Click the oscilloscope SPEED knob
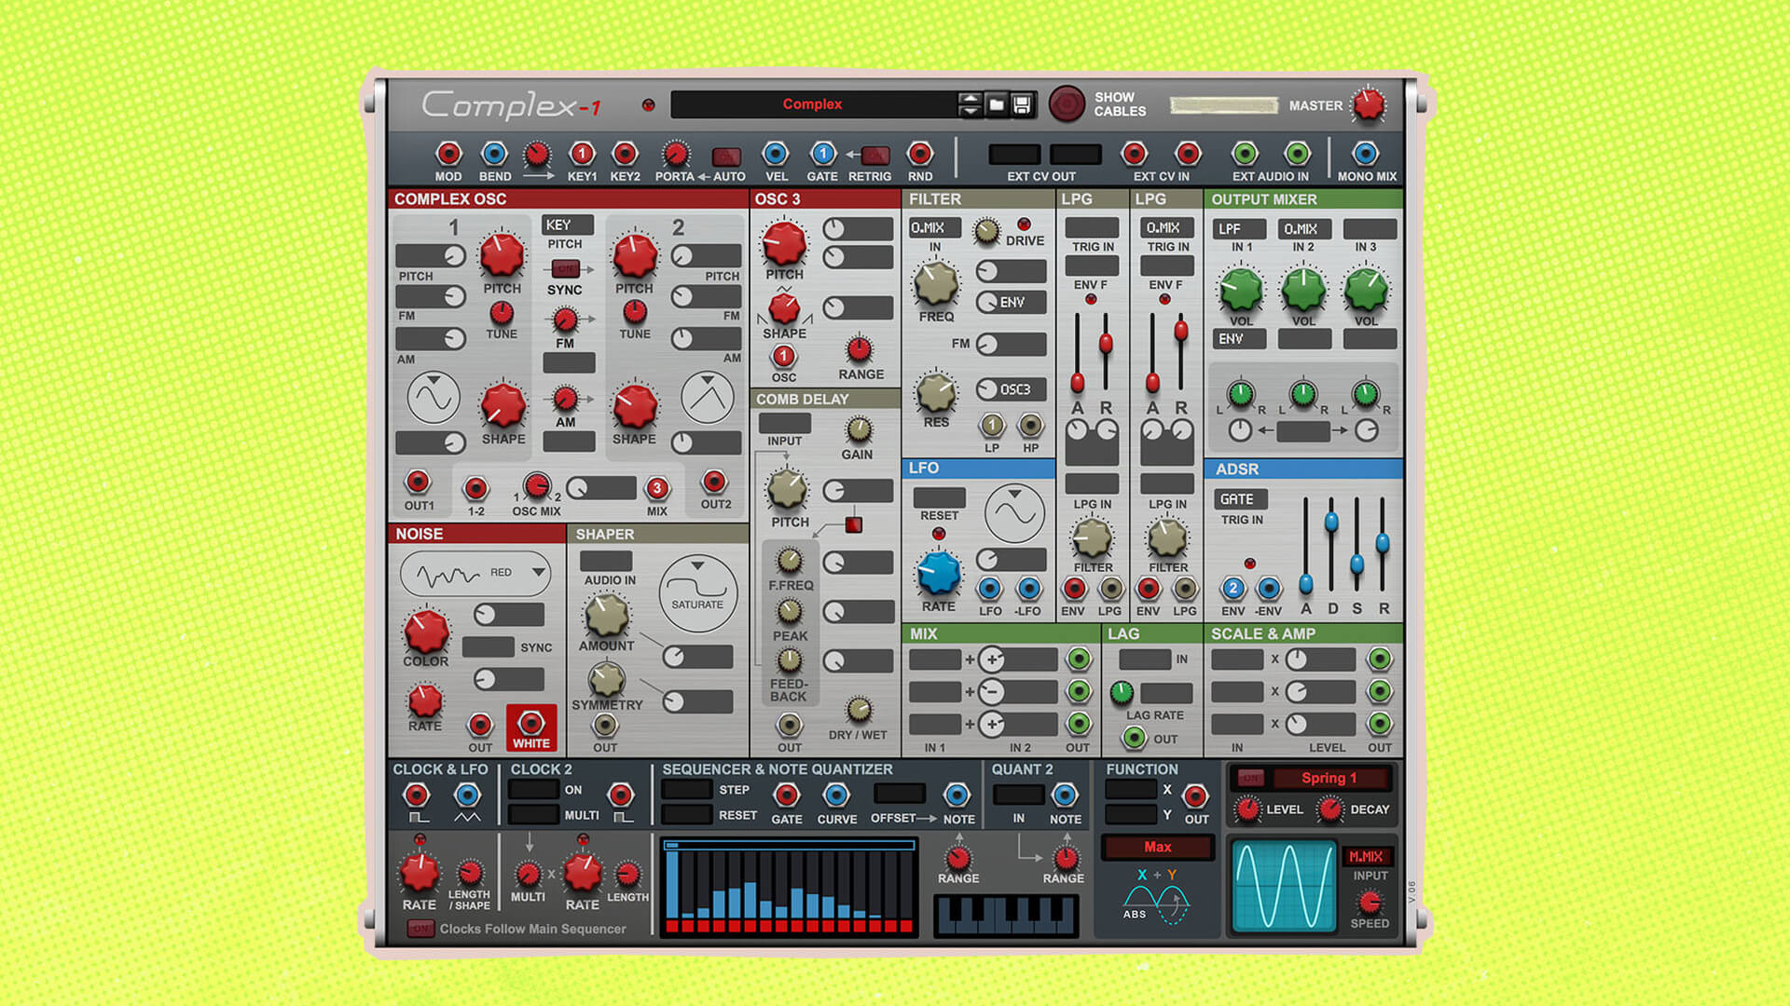This screenshot has width=1790, height=1006. coord(1370,902)
